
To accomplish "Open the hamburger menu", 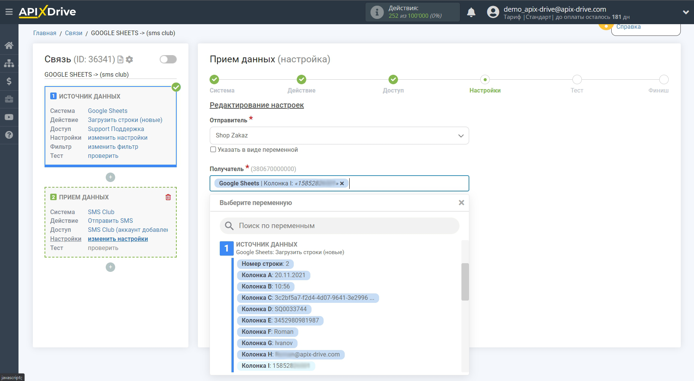I will tap(9, 12).
